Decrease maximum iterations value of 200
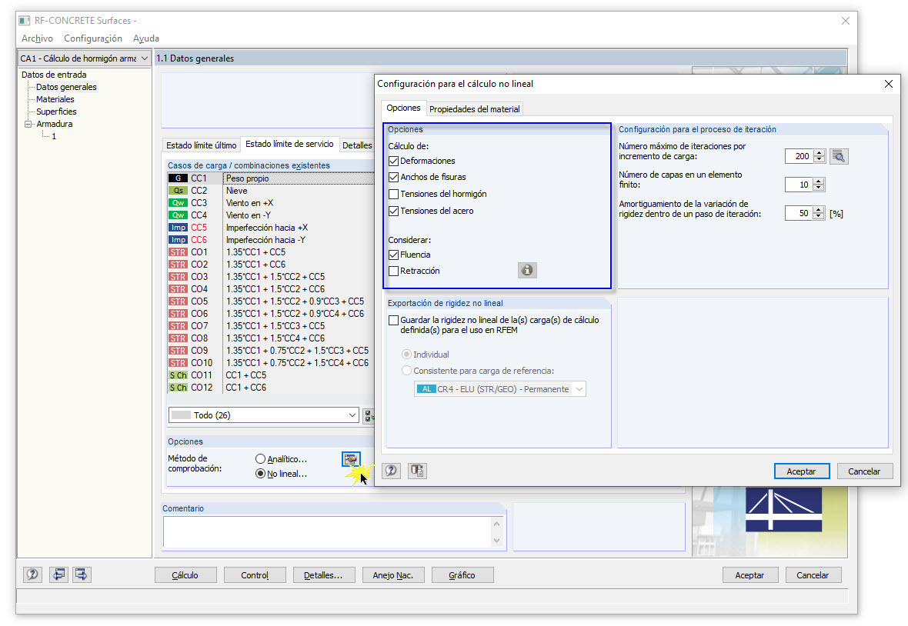Viewport: 908px width, 626px height. [x=819, y=160]
